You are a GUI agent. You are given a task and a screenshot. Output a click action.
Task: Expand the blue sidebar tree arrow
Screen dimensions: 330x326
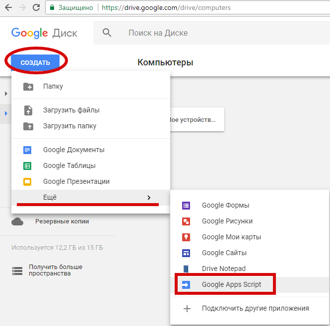6,113
